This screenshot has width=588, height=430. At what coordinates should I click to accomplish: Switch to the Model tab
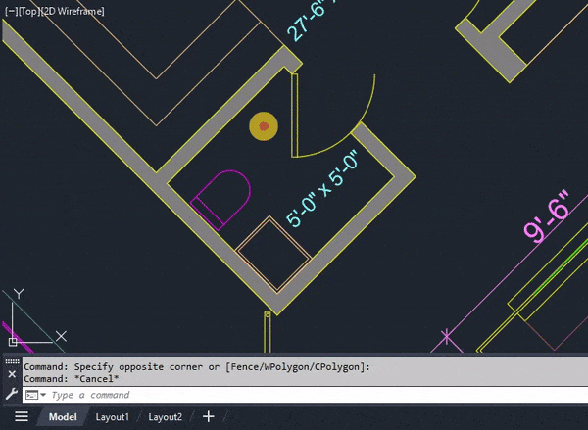click(63, 417)
